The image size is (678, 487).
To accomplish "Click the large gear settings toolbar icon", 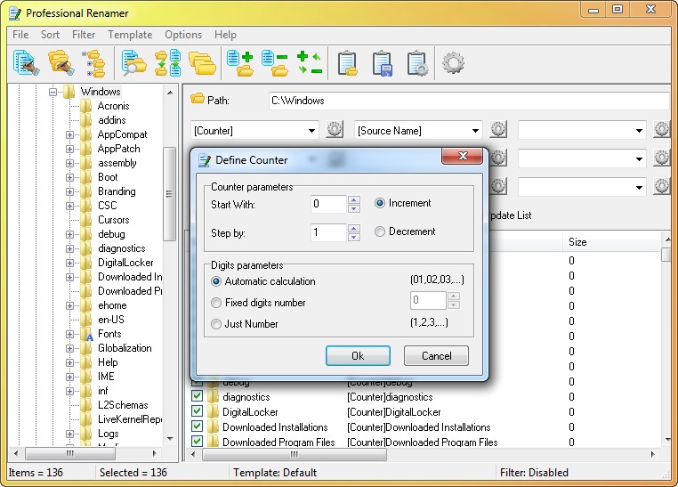I will (453, 63).
